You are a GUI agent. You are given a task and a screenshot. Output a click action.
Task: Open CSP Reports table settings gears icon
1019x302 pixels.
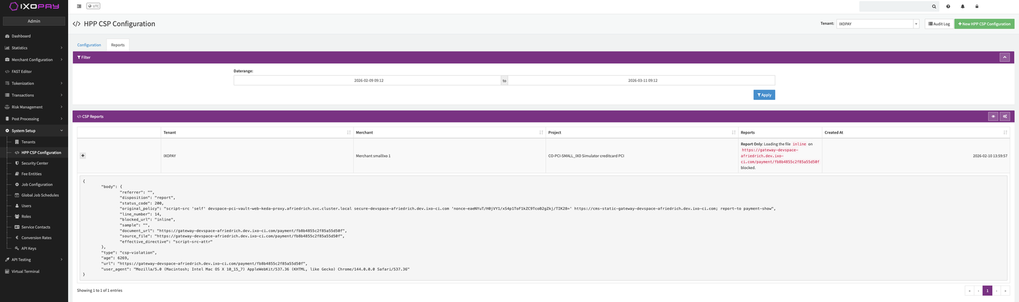pos(1005,116)
